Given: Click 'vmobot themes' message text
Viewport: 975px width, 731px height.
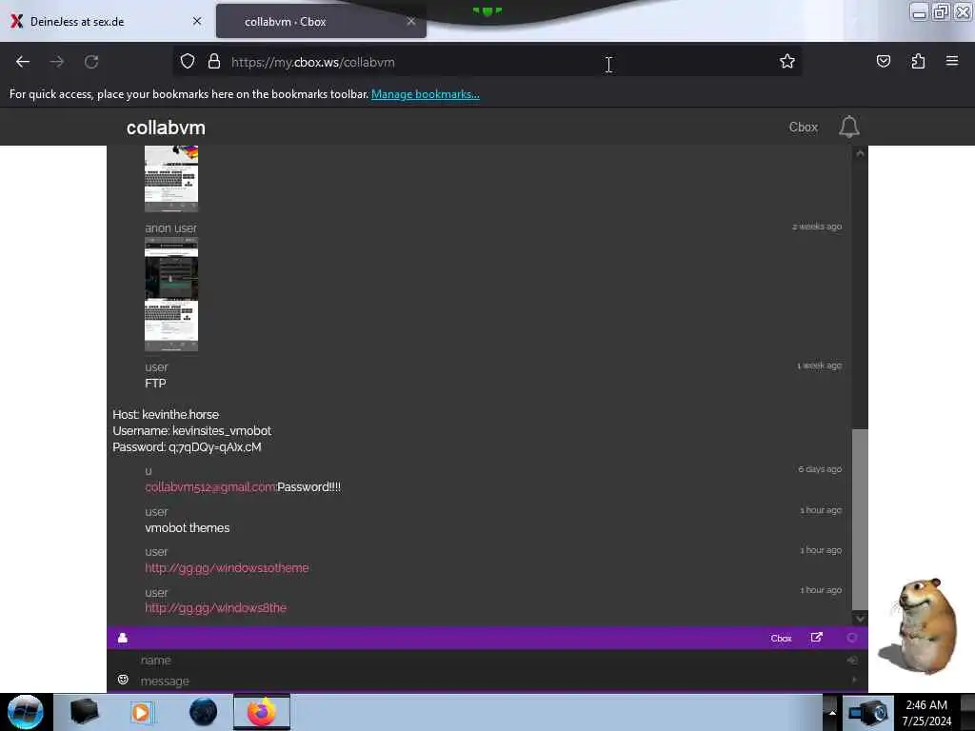Looking at the screenshot, I should click(x=188, y=527).
